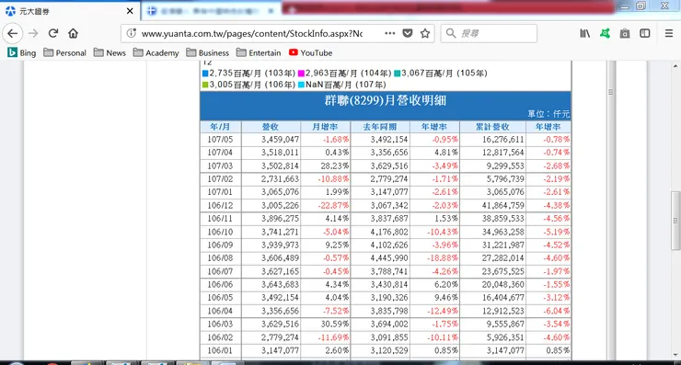Select cumulative revenue 41,864,759

[x=502, y=205]
